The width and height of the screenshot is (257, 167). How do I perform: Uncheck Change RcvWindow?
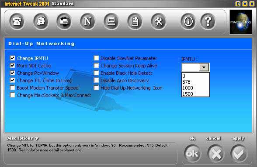pos(12,73)
